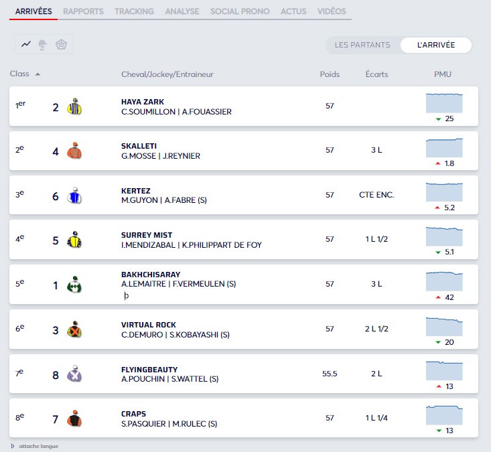Switch to Les Partants view
The image size is (491, 452).
click(x=362, y=45)
